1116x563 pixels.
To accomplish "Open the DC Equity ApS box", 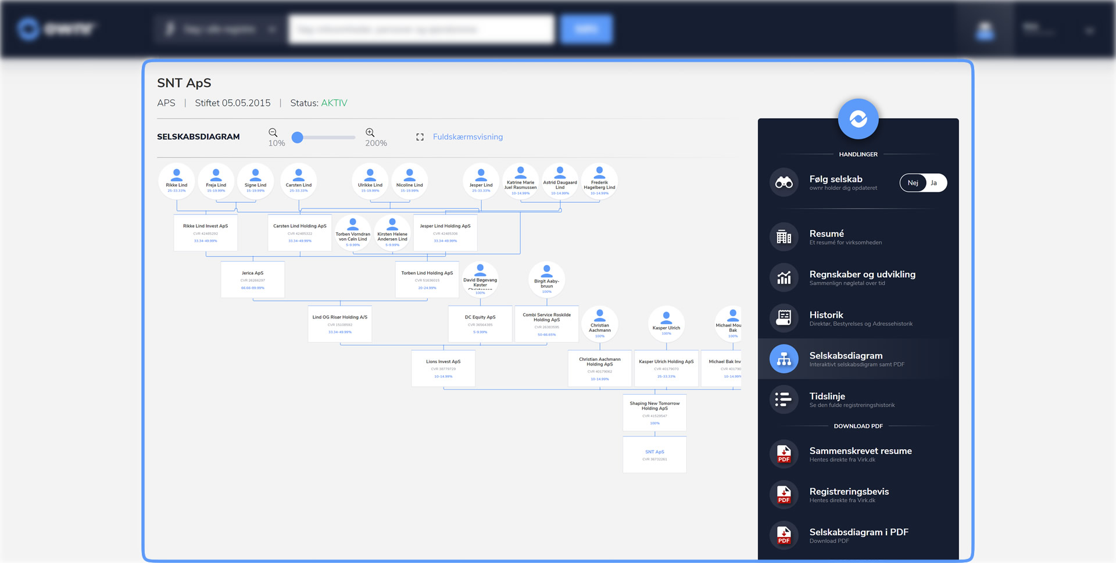I will [480, 324].
